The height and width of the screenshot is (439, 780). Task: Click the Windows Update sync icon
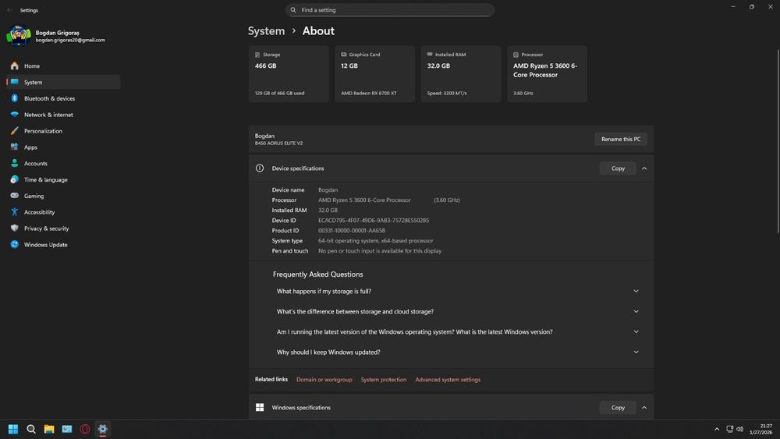click(14, 244)
